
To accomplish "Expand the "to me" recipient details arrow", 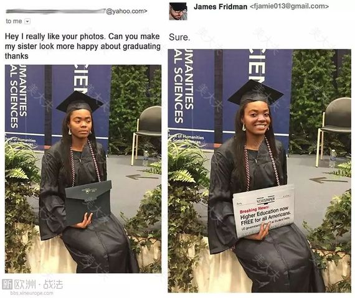I will pos(27,22).
